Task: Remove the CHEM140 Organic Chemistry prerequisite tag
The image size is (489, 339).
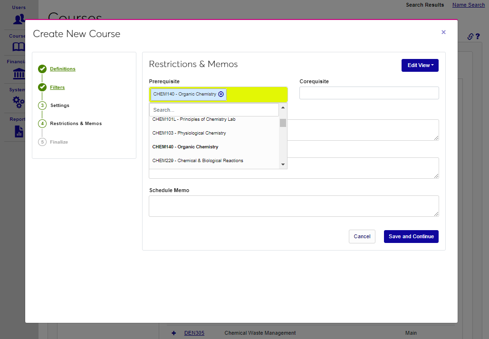Action: (221, 94)
